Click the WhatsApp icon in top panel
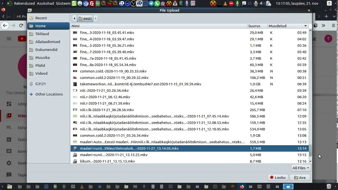 [x=157, y=3]
